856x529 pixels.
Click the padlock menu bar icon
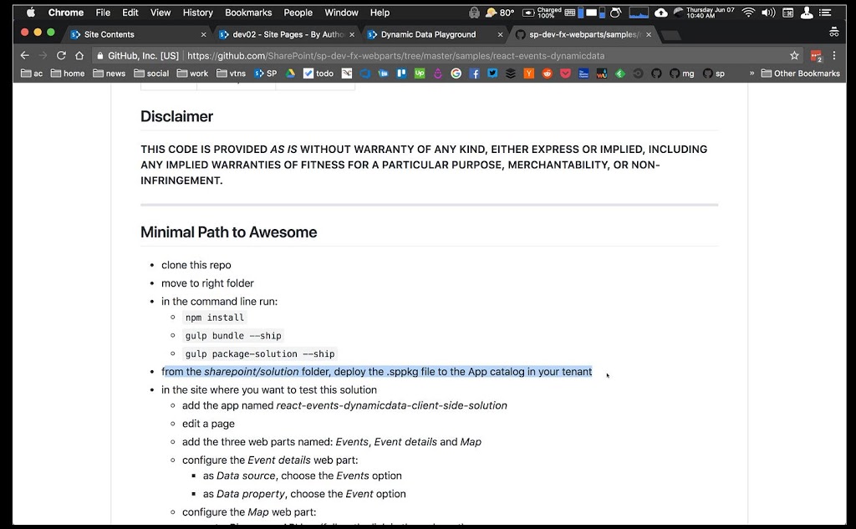[x=474, y=12]
